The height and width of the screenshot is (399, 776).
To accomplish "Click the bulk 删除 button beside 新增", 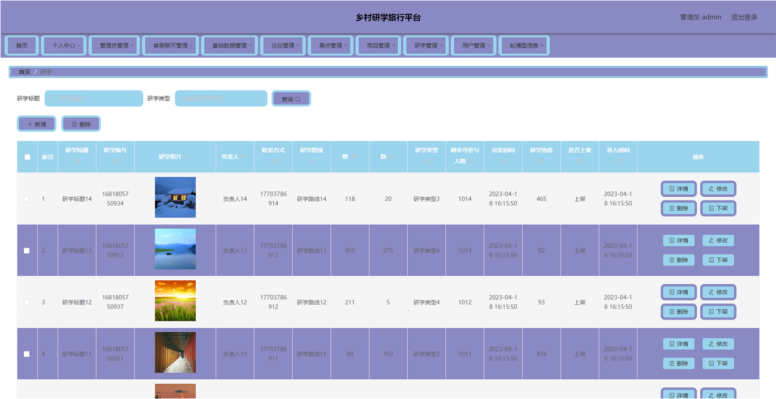I will [81, 124].
